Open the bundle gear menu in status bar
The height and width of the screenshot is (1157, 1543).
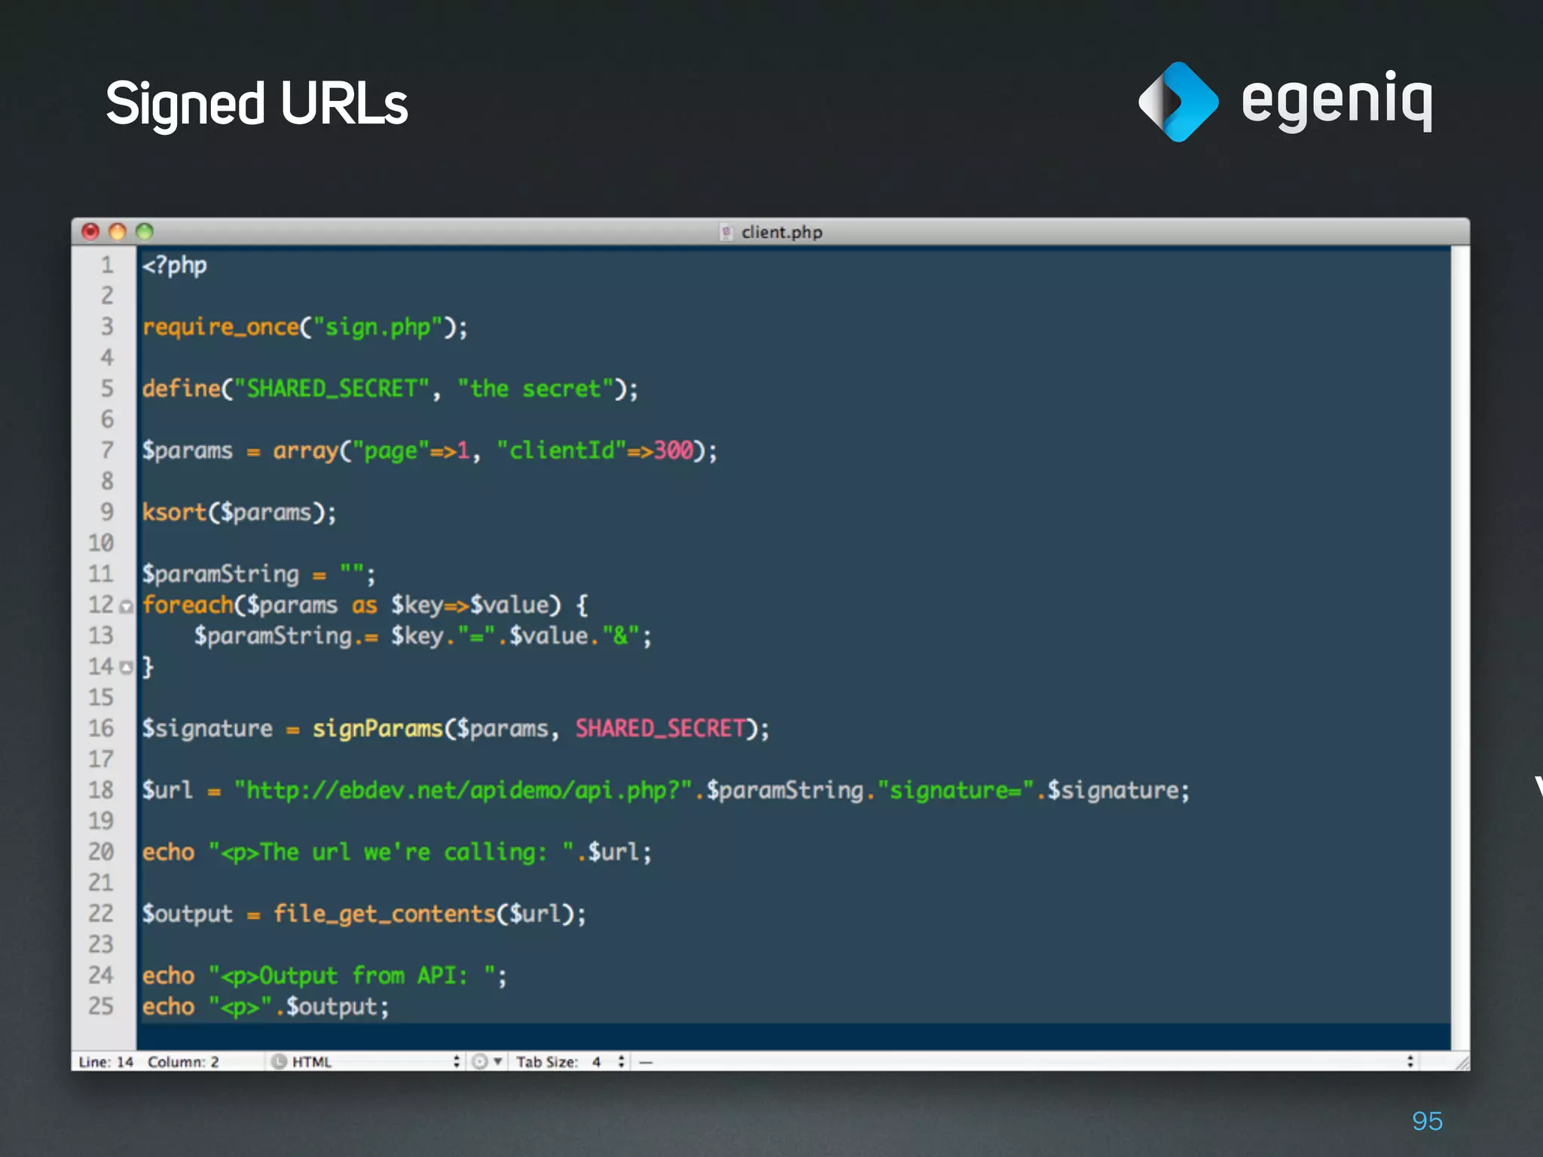pyautogui.click(x=486, y=1061)
